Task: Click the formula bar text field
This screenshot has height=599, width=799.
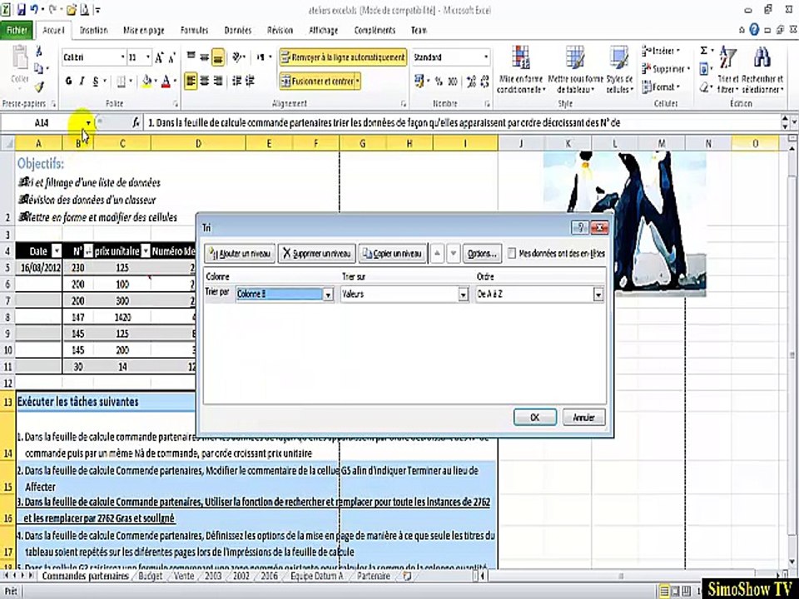Action: point(461,123)
